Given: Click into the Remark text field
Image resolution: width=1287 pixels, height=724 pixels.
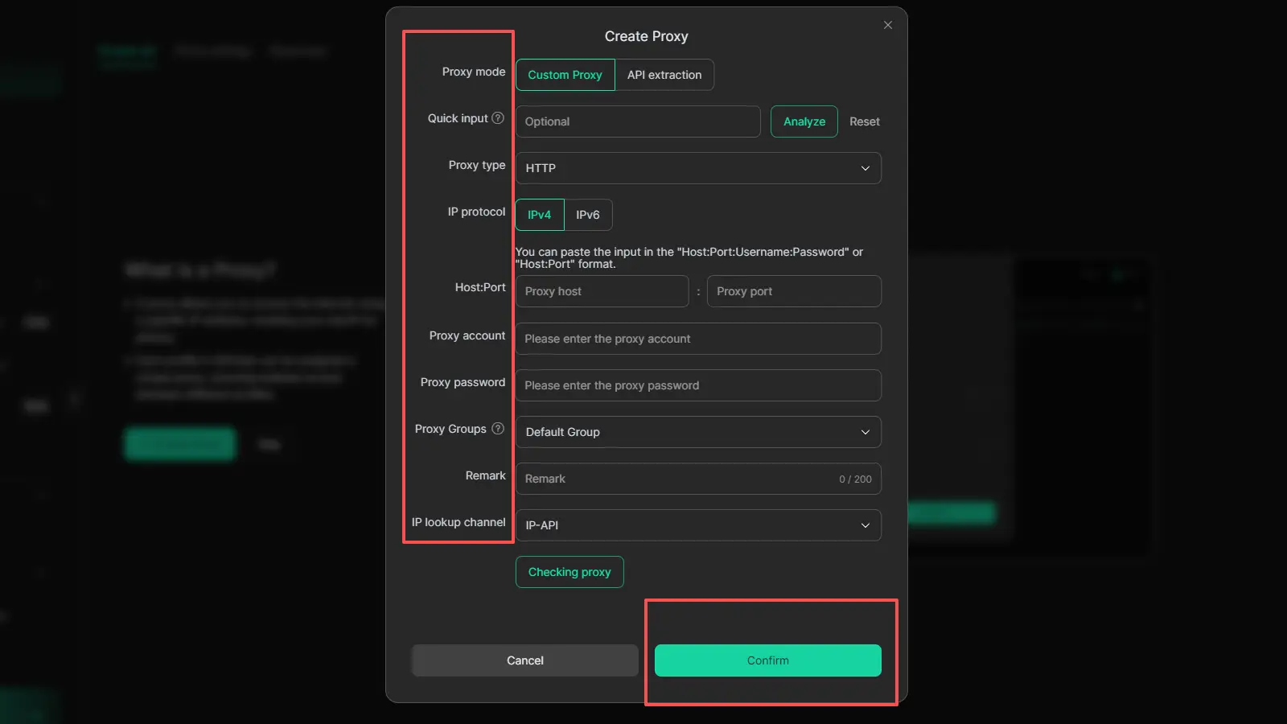Looking at the screenshot, I should (x=676, y=479).
